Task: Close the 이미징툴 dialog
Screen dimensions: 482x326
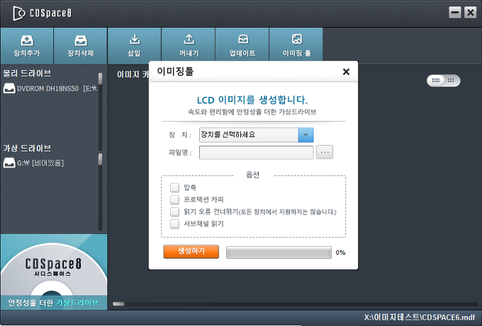Action: (x=346, y=71)
